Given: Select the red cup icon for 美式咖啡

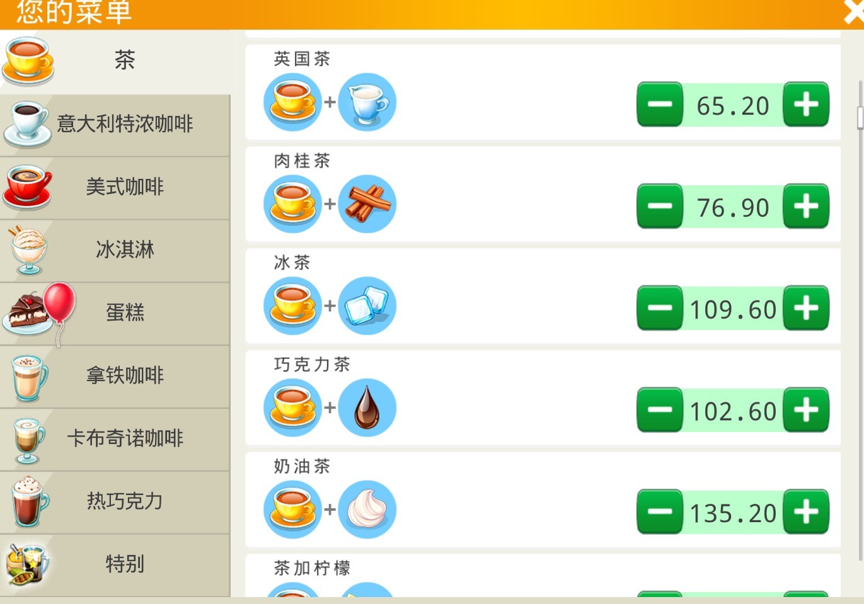Looking at the screenshot, I should 26,187.
